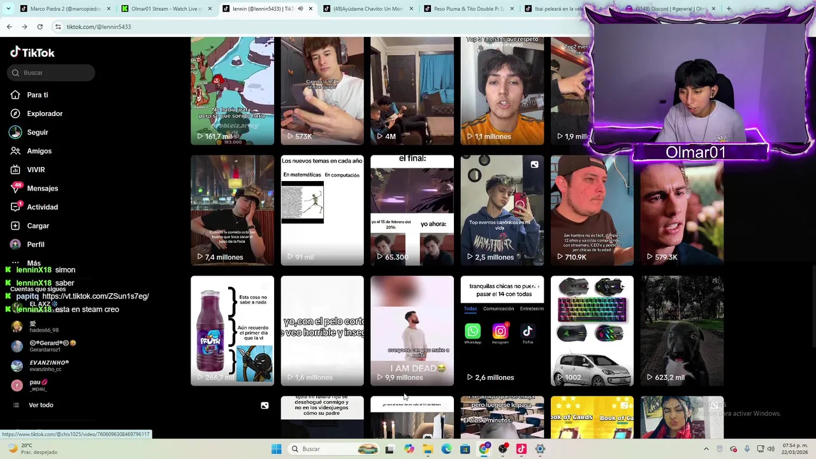The height and width of the screenshot is (459, 816).
Task: Open Chrome from the taskbar
Action: coord(484,449)
